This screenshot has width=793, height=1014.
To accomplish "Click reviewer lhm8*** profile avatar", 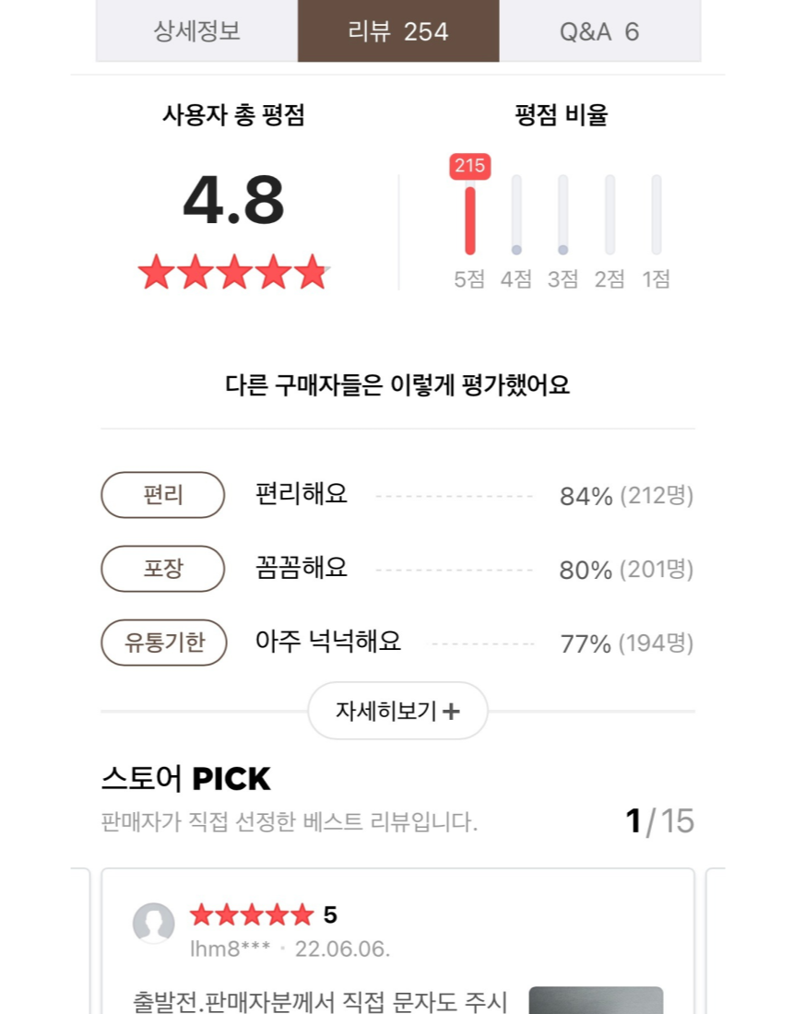I will (x=154, y=923).
